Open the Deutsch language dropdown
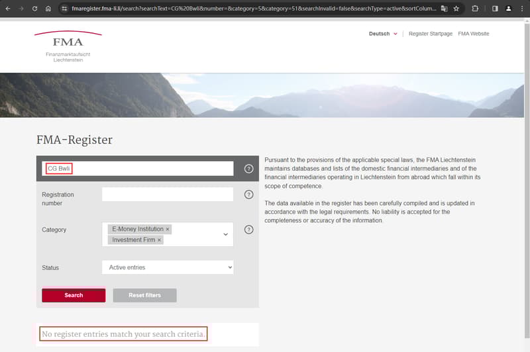 [383, 34]
